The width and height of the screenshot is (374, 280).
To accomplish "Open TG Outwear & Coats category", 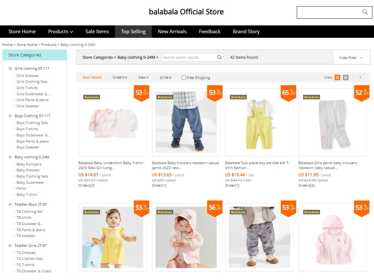I will [x=34, y=271].
